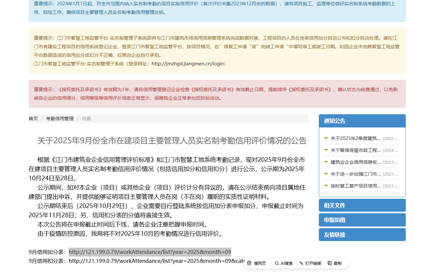Click the 复制 copy icon
The height and width of the screenshot is (278, 425).
(330, 263)
